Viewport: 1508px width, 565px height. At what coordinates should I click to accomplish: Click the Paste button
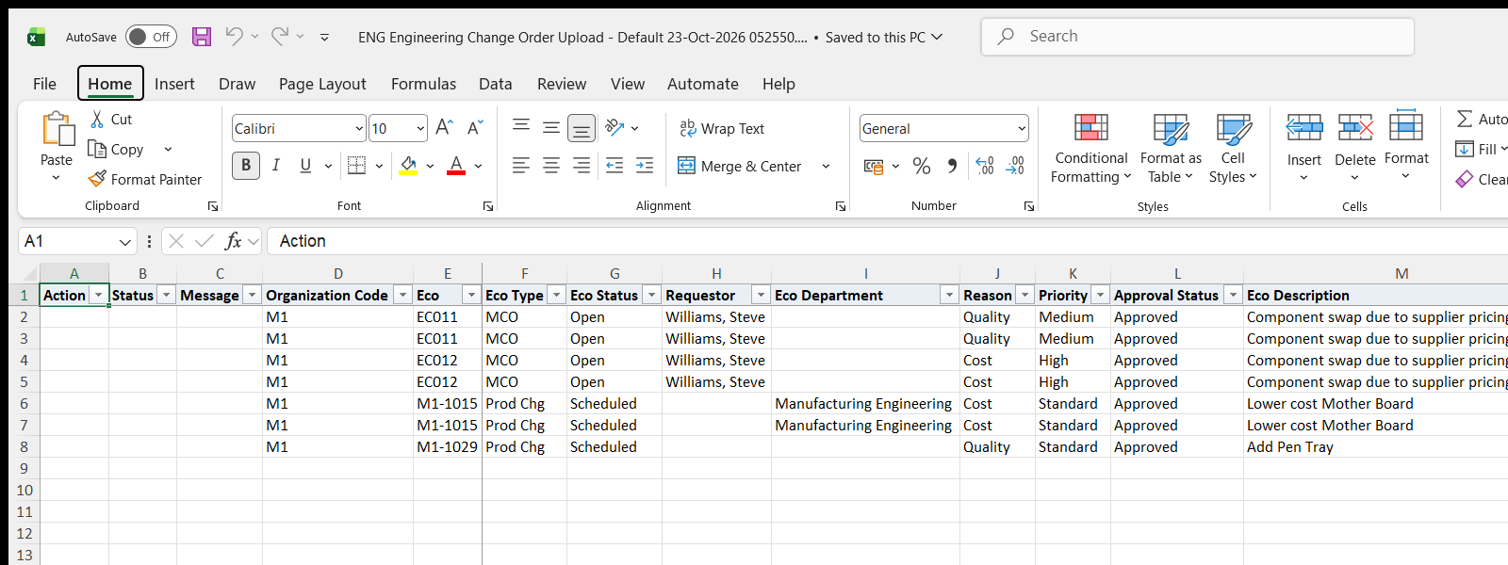(x=57, y=137)
